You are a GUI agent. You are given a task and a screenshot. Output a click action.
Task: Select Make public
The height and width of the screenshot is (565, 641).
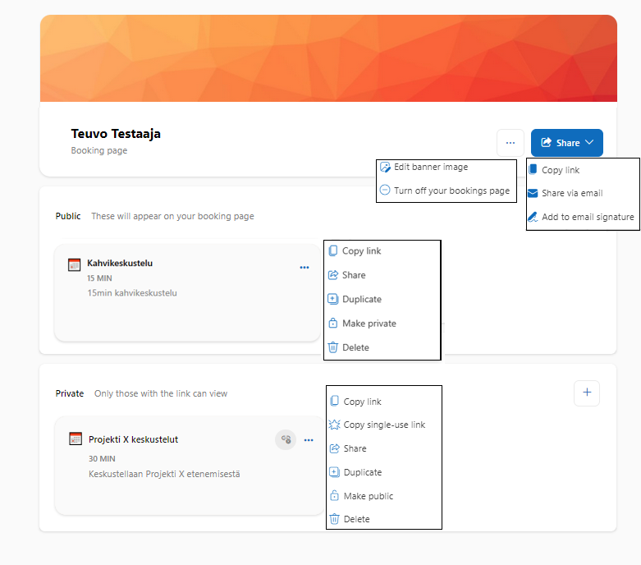point(369,496)
